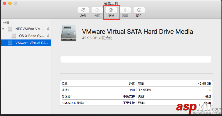This screenshot has height=116, width=222.
Task: Click the S.M.A.R.T. 状态 info row
Action: pos(98,103)
